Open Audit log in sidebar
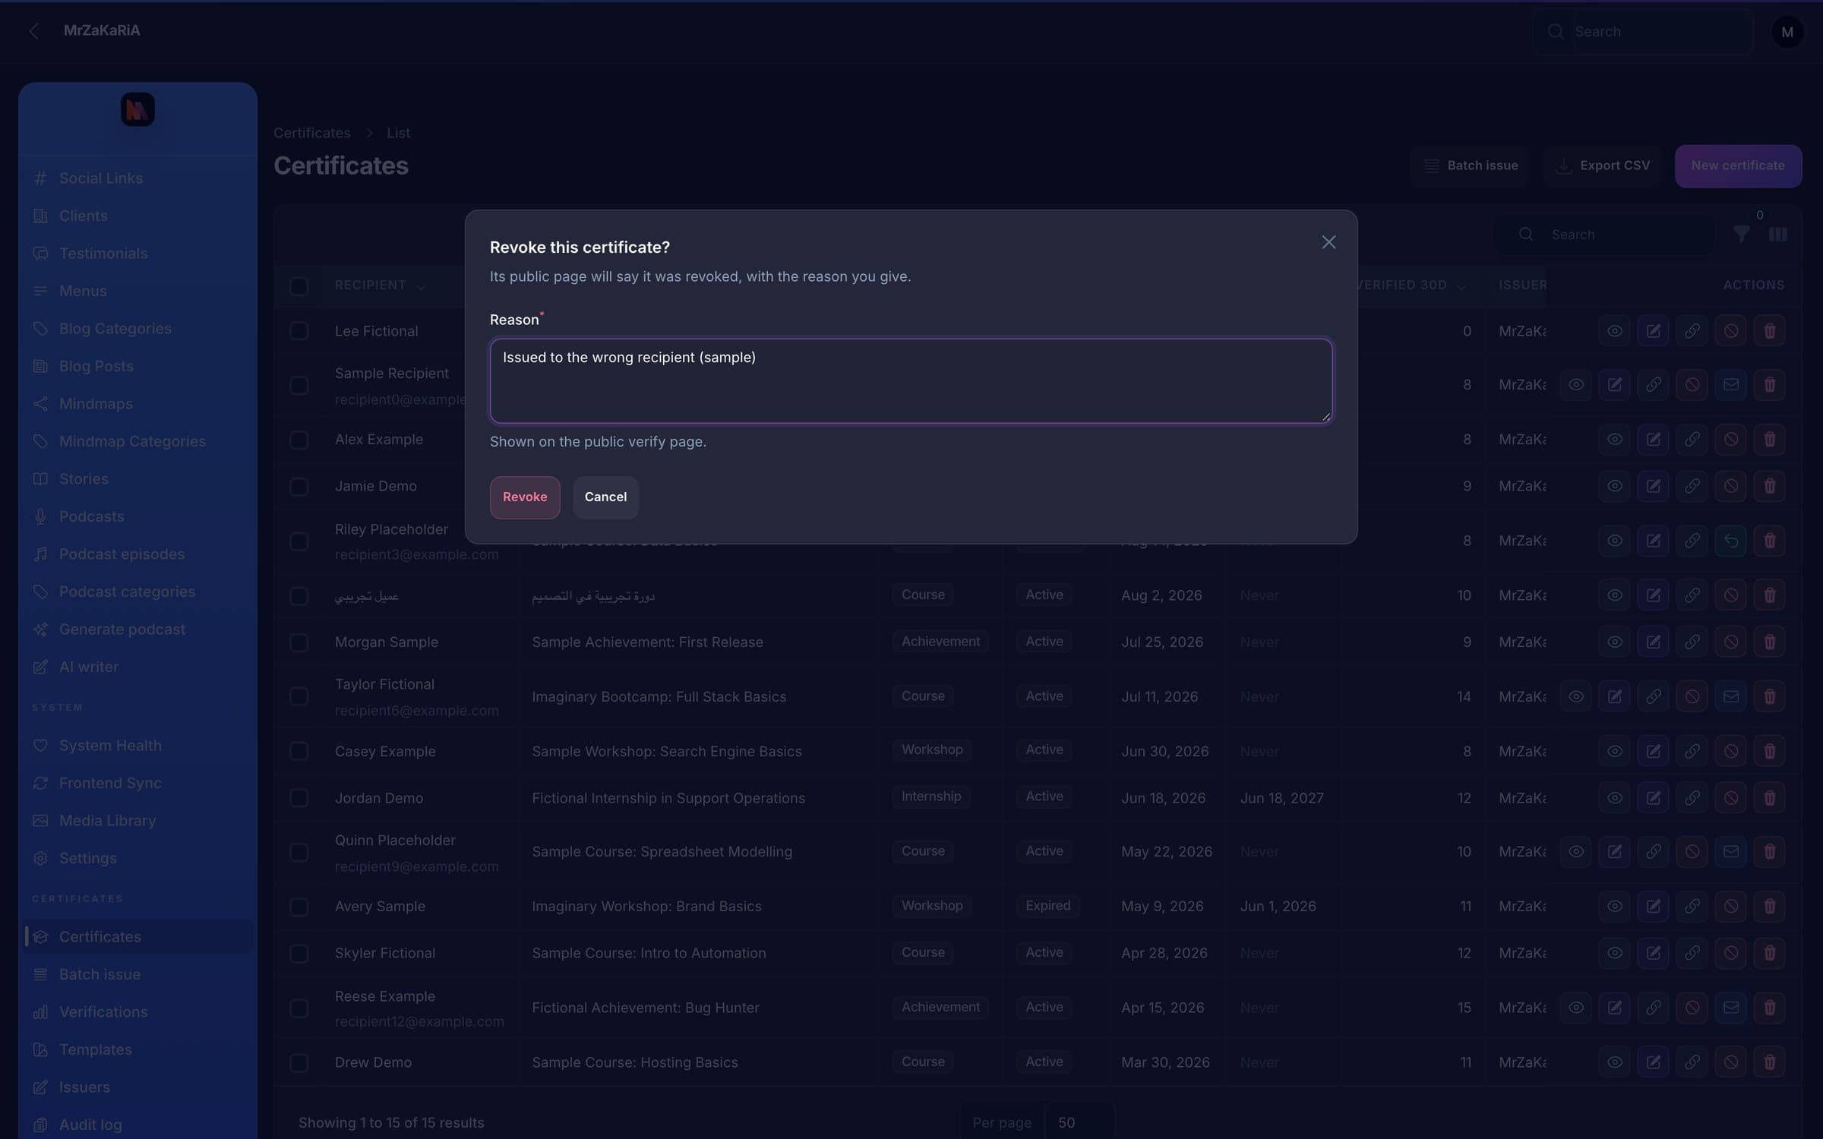 tap(138, 1125)
